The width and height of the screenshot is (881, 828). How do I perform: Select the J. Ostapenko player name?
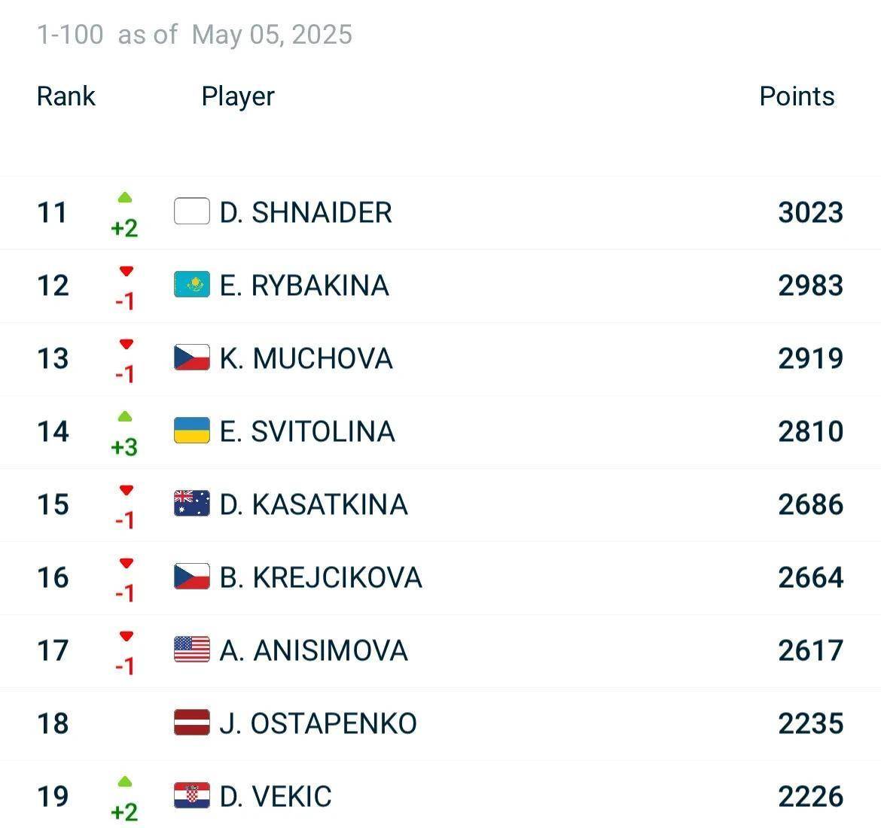[318, 723]
